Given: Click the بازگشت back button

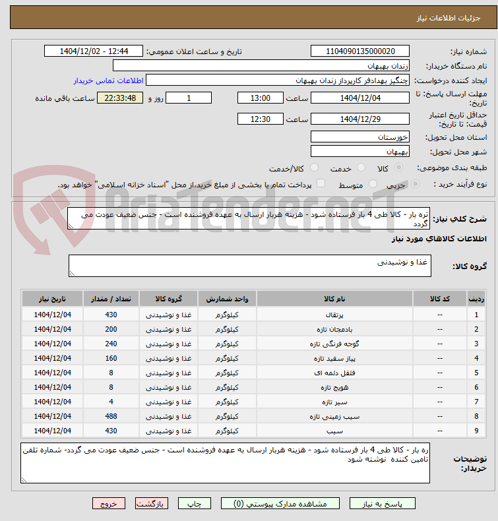Looking at the screenshot, I should [x=152, y=503].
